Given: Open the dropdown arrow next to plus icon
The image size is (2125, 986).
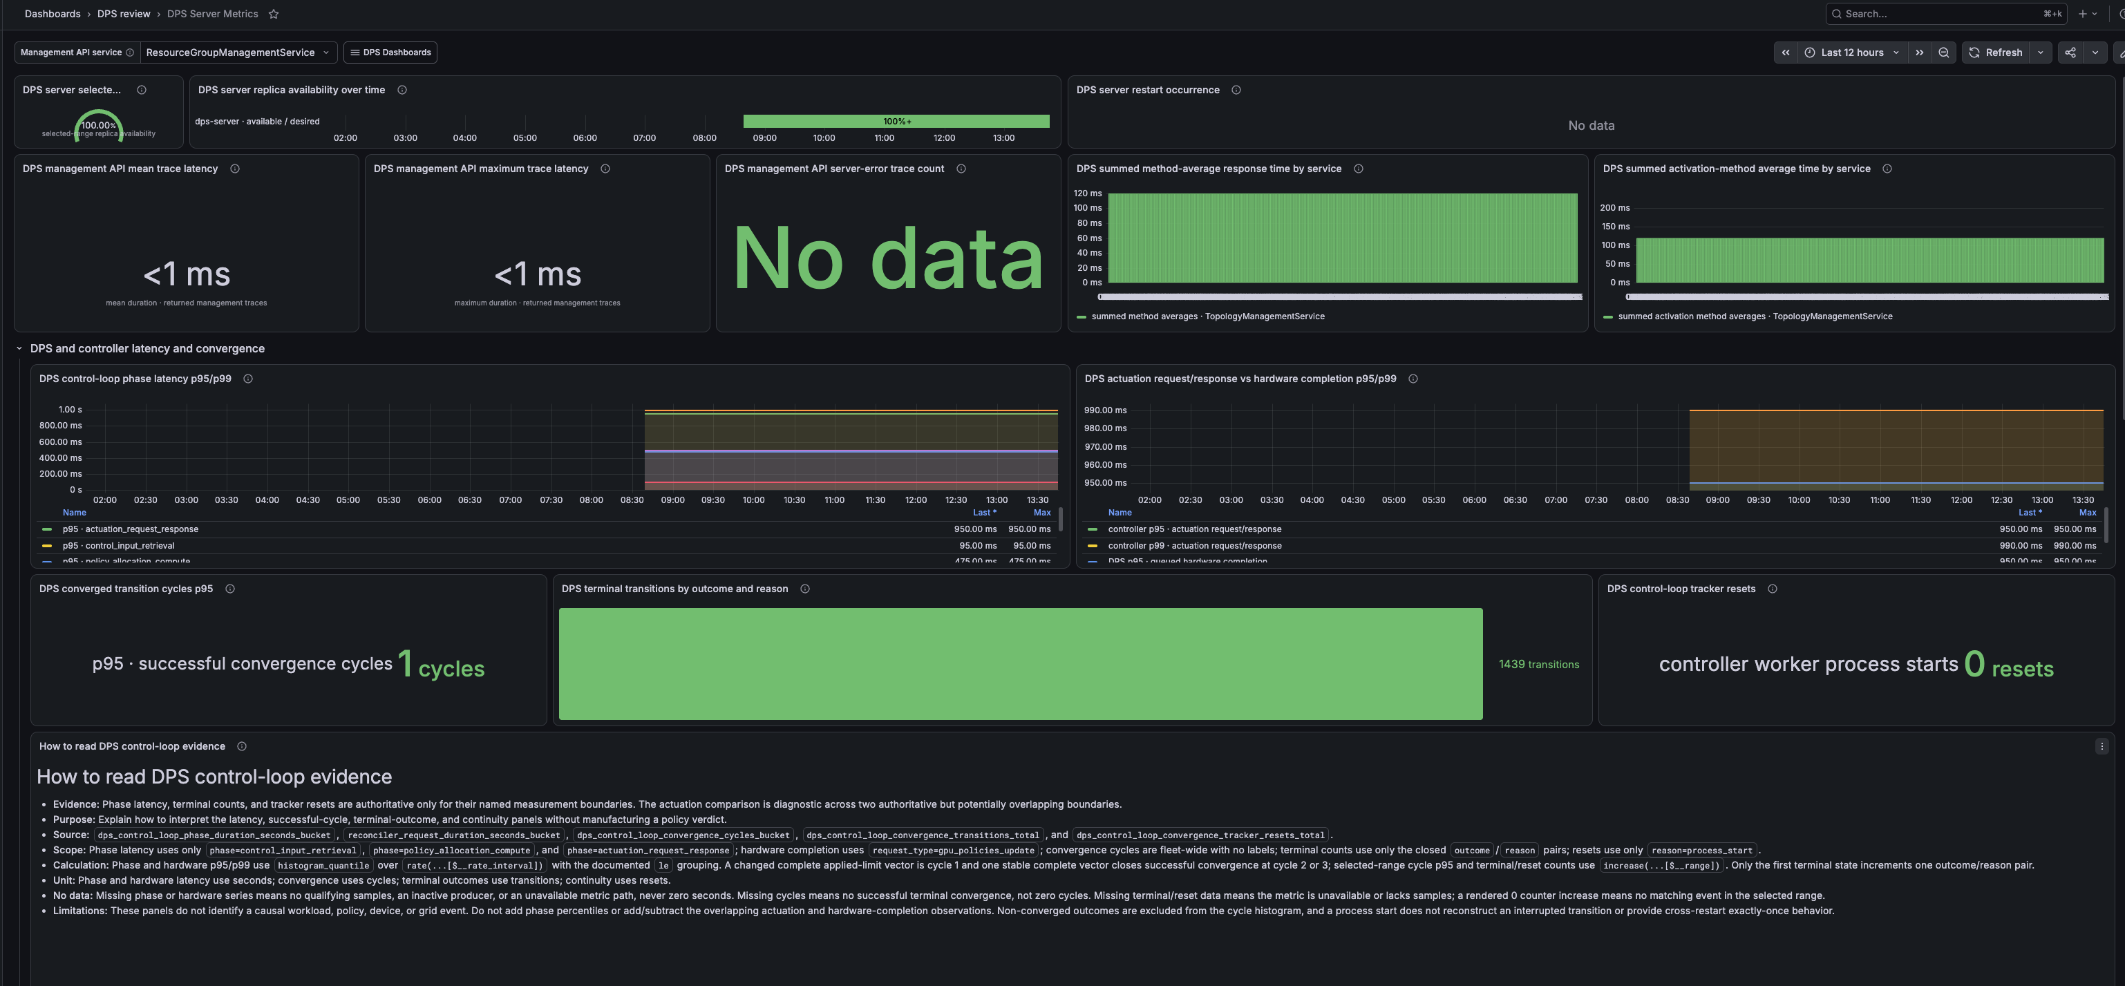Looking at the screenshot, I should coord(2094,14).
